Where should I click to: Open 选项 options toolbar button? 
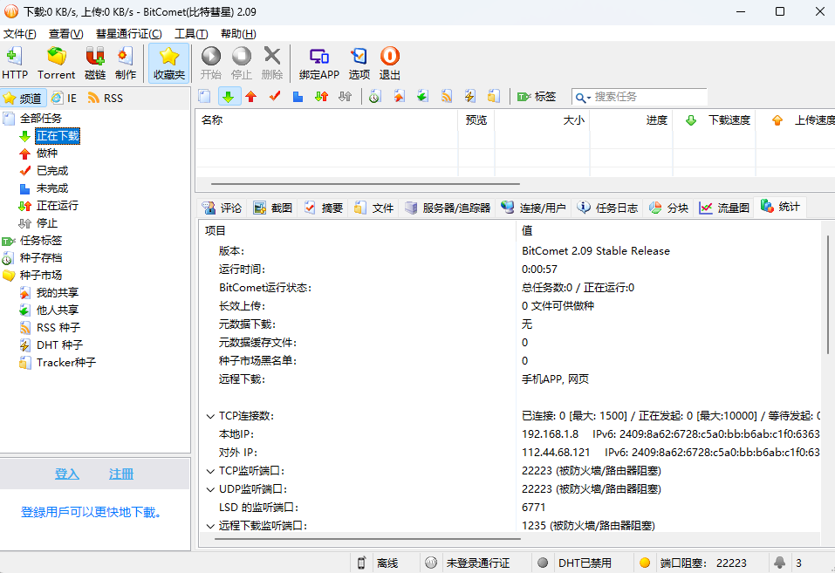[359, 63]
